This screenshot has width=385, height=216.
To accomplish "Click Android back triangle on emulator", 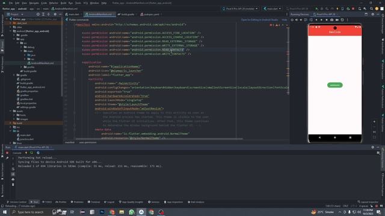I will 319,137.
